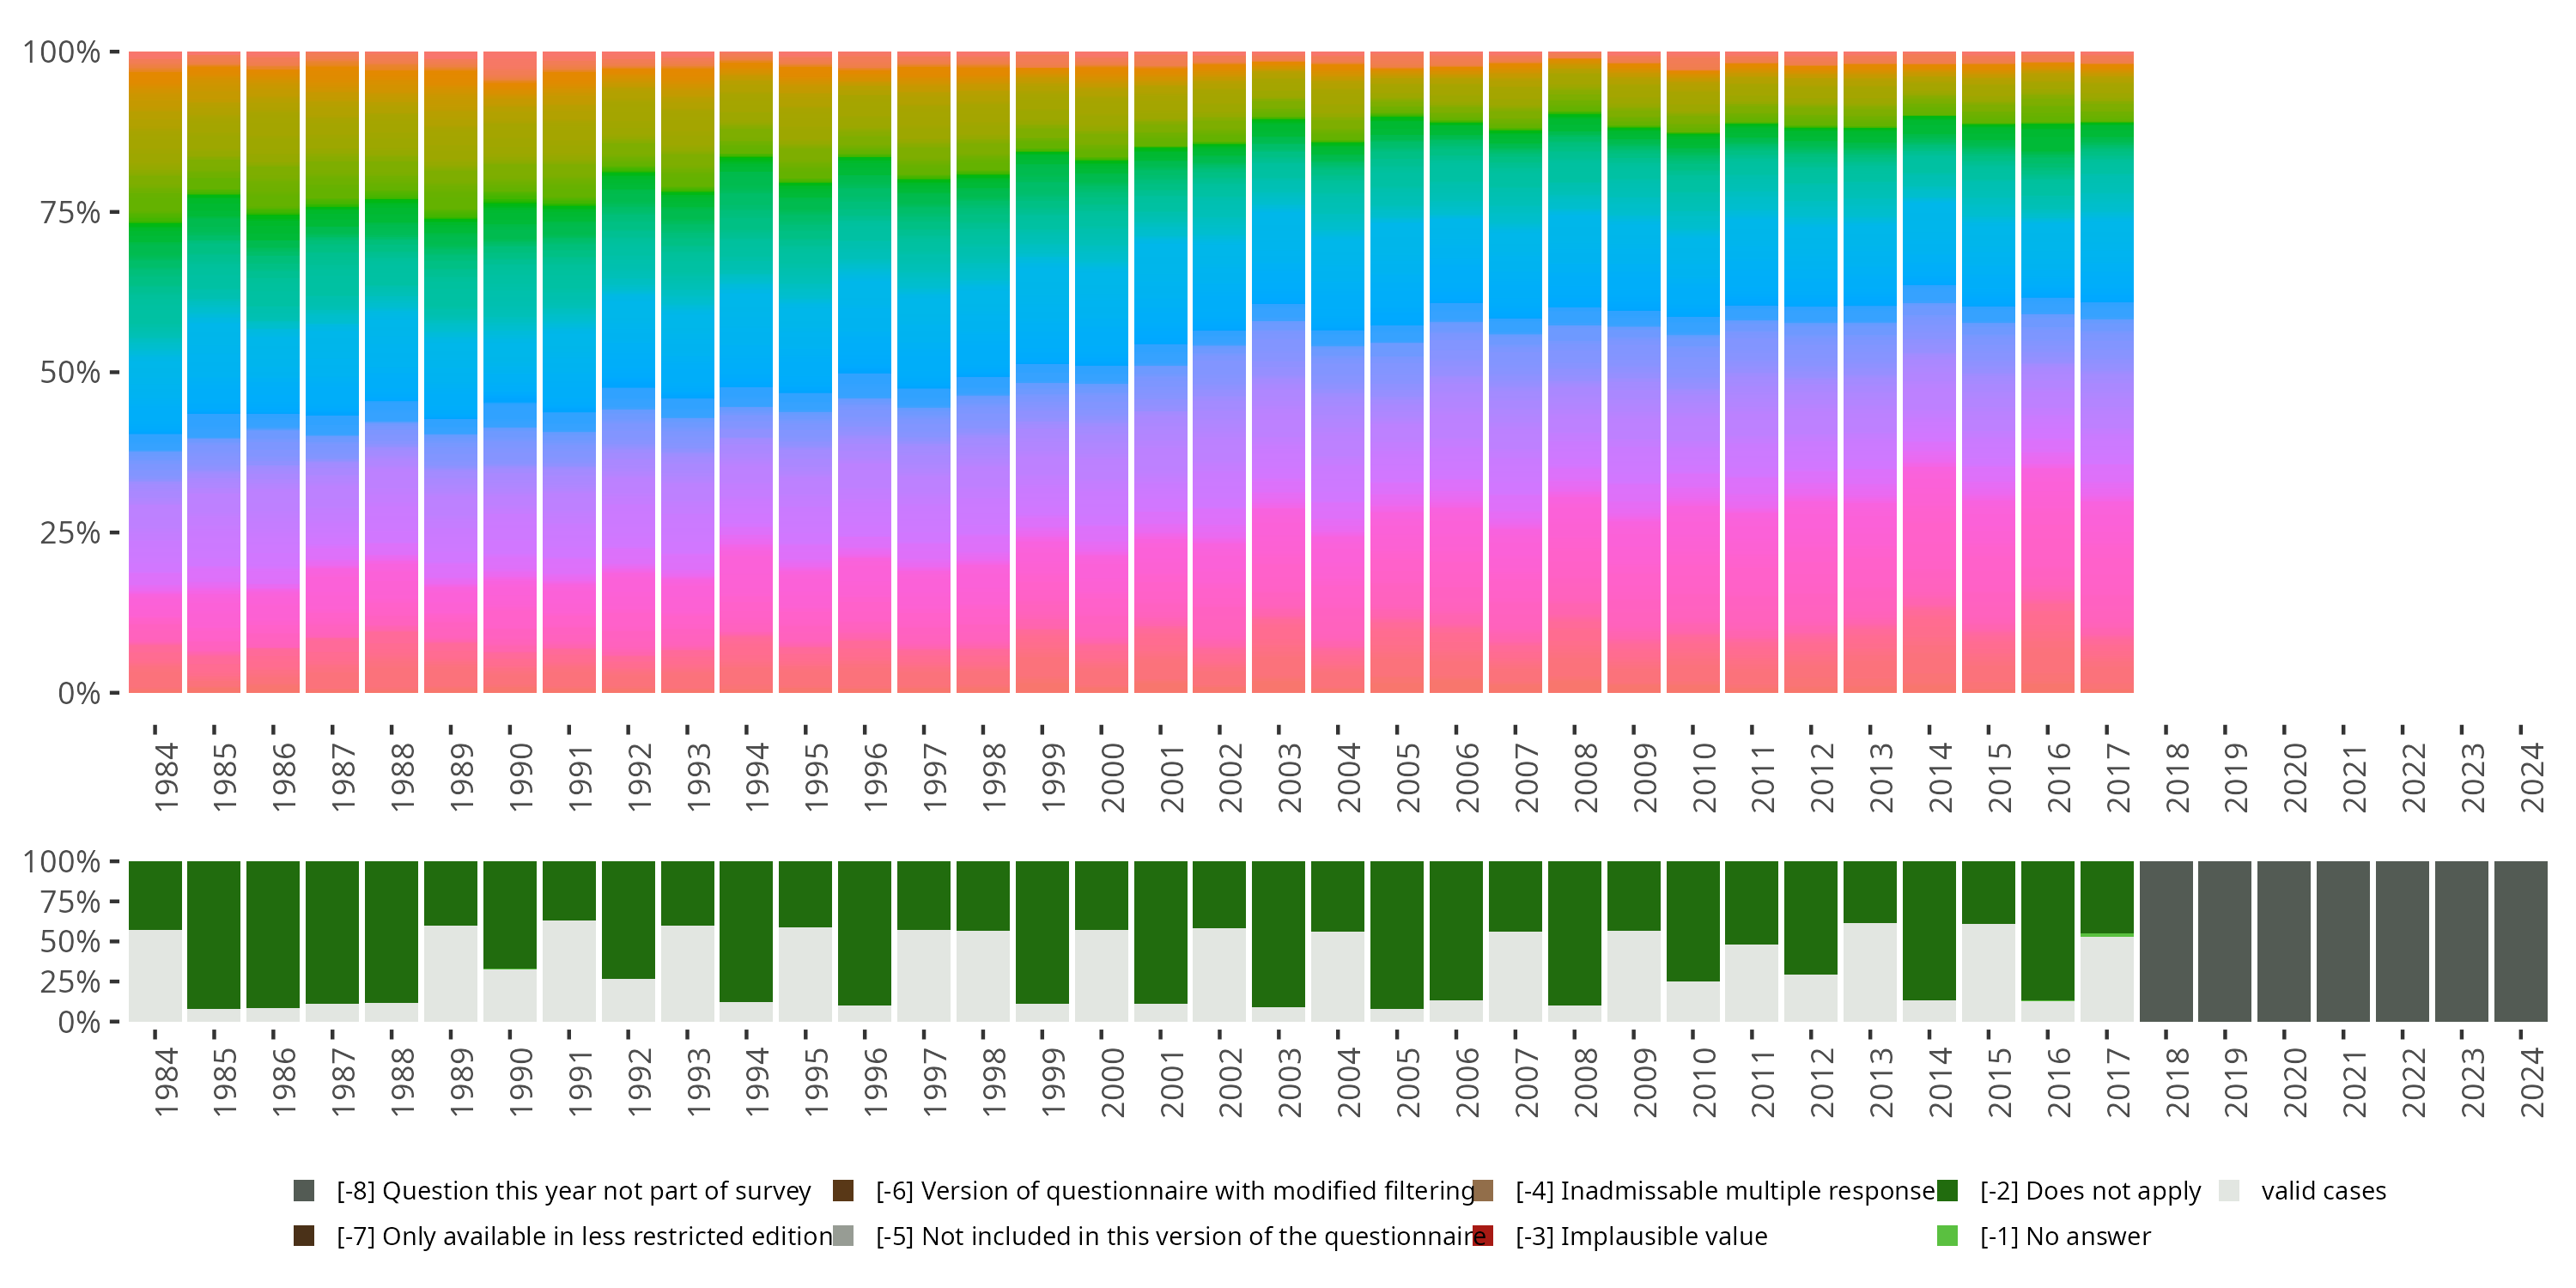Viewport: 2576px width, 1288px height.
Task: Click the '[-2] Does not apply' legend text
Action: coord(2090,1190)
